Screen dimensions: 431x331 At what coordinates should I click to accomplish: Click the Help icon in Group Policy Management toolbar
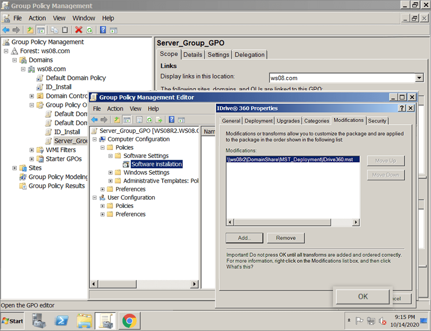pos(102,30)
